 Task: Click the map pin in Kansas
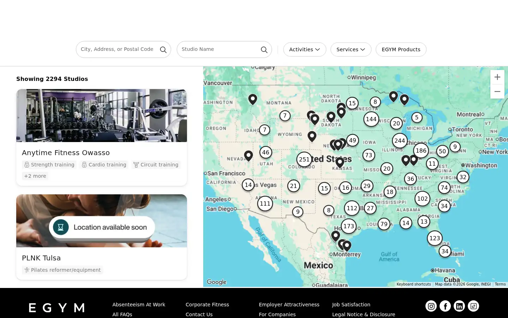click(x=340, y=163)
